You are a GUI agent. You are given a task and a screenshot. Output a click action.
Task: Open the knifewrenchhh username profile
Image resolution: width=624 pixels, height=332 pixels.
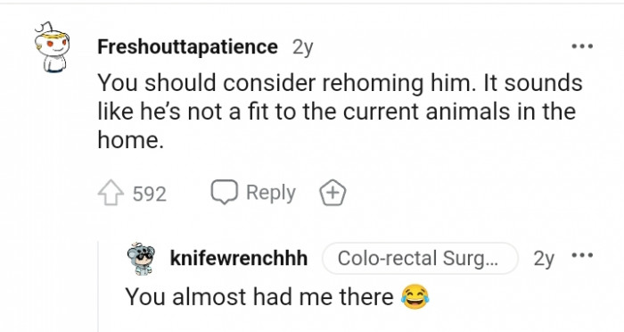238,258
